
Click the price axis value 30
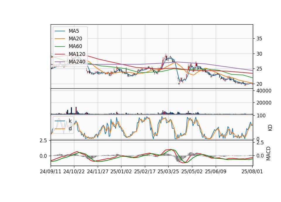click(259, 54)
